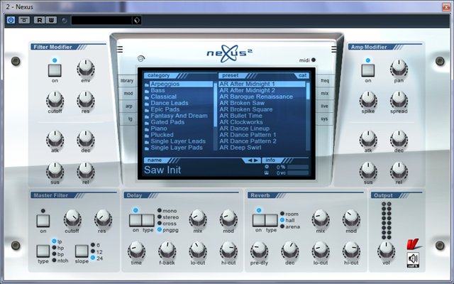Adjust the Filter Modifier env knob

(x=86, y=68)
